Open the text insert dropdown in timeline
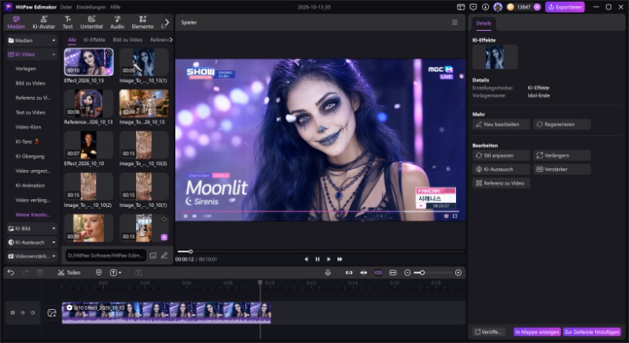This screenshot has width=629, height=343. [x=116, y=273]
